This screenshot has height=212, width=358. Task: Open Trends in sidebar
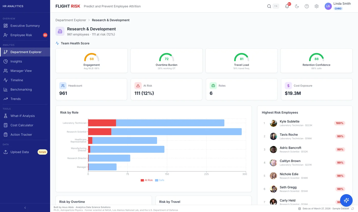[25, 99]
